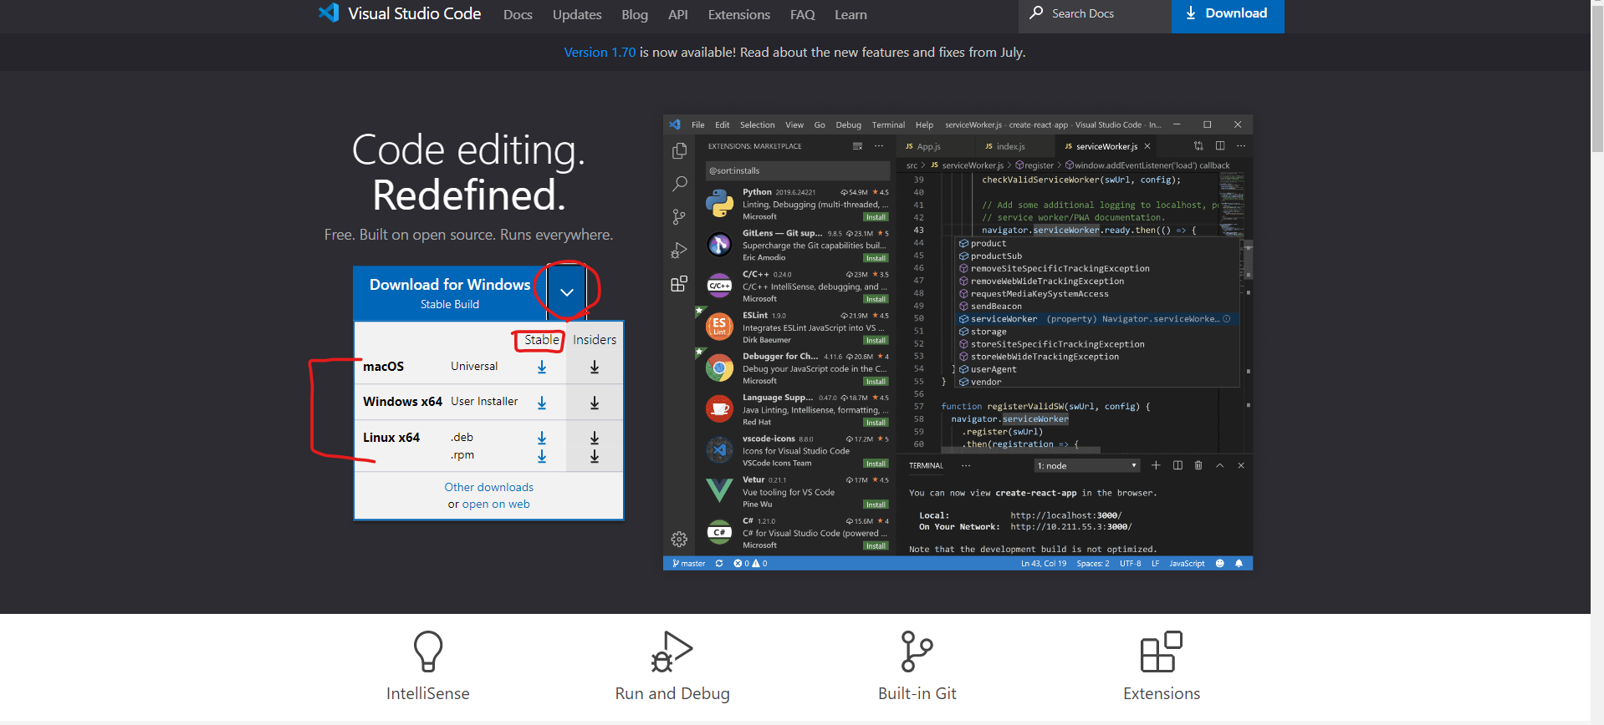Image resolution: width=1604 pixels, height=725 pixels.
Task: Go to the Blog page
Action: pyautogui.click(x=635, y=15)
